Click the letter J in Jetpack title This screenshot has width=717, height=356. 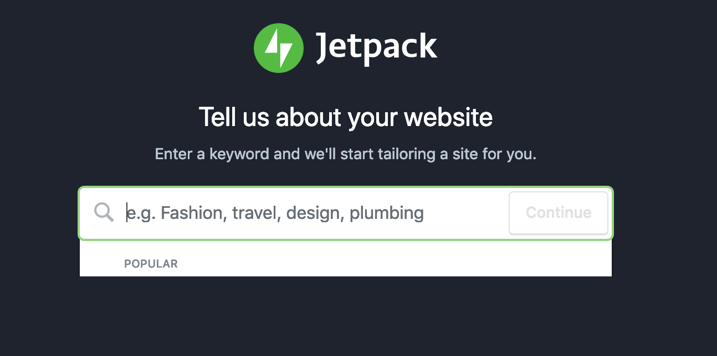click(324, 49)
